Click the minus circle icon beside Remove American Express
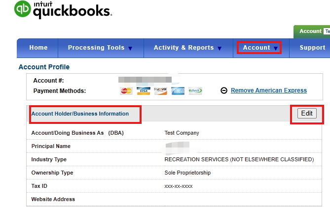 (224, 90)
